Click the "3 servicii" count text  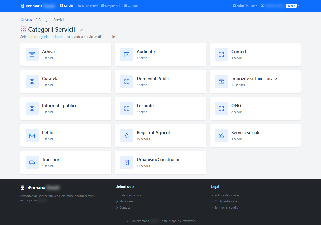48,85
